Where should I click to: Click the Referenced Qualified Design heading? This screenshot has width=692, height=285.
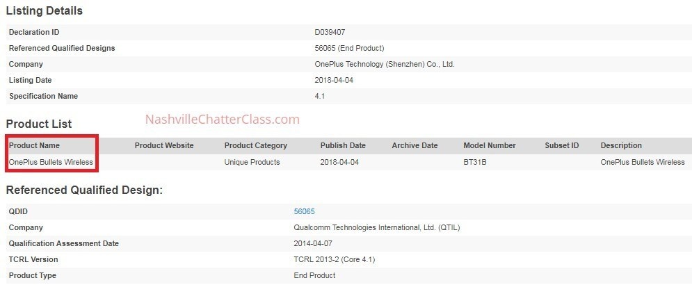coord(84,189)
